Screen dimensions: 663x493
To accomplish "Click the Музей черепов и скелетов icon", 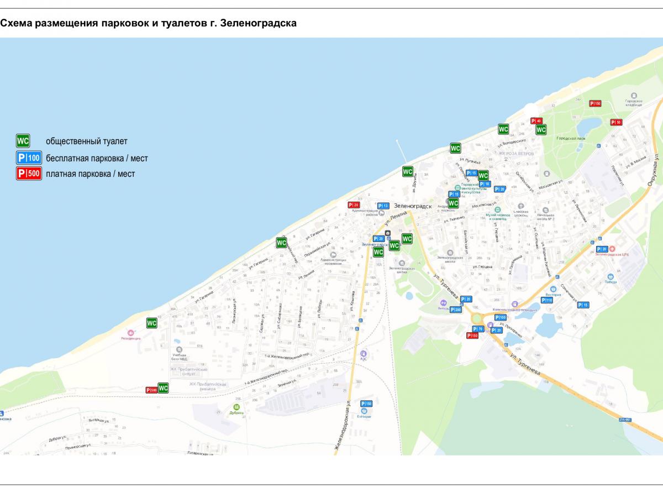I will (x=497, y=210).
